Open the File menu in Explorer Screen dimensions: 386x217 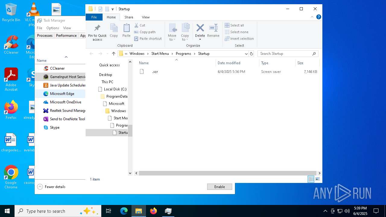pyautogui.click(x=94, y=17)
